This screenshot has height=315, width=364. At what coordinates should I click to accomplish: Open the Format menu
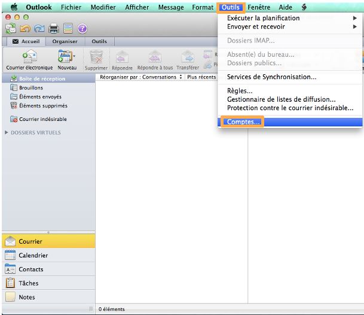[203, 7]
